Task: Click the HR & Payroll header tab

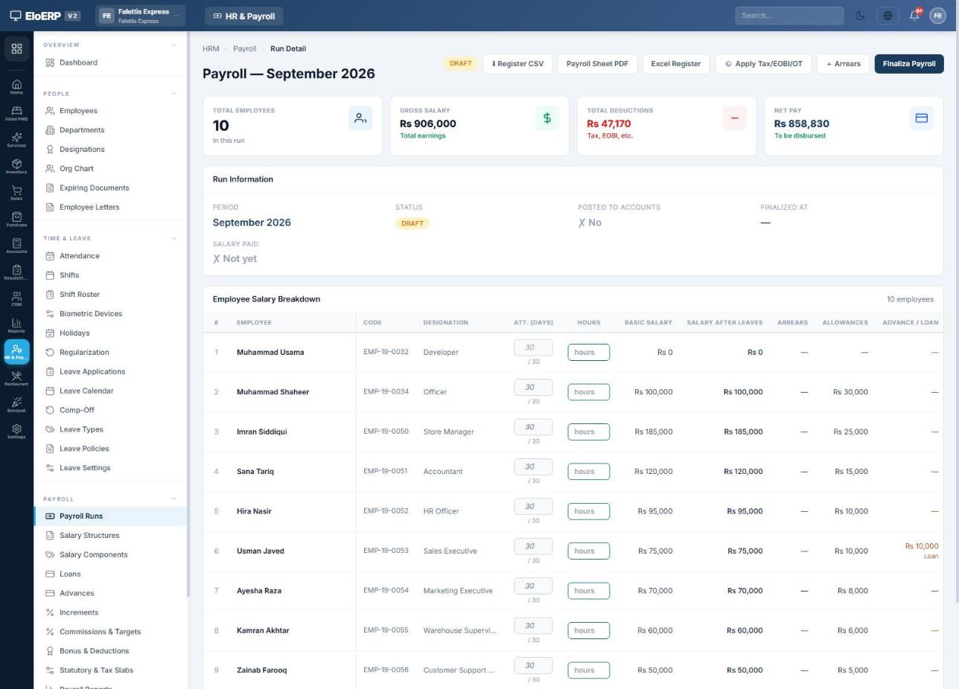Action: (244, 16)
